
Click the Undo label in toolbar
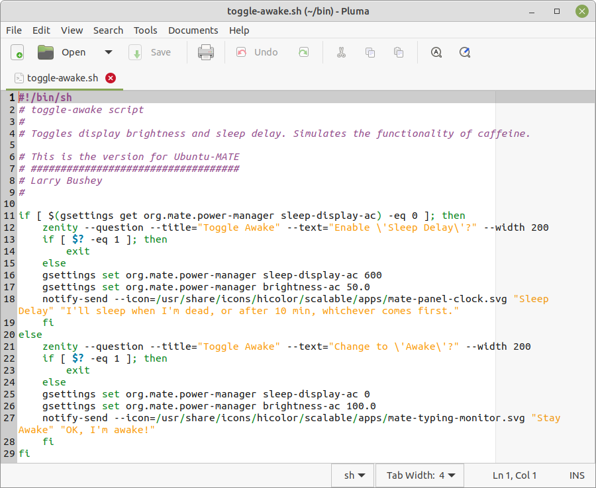pos(266,52)
